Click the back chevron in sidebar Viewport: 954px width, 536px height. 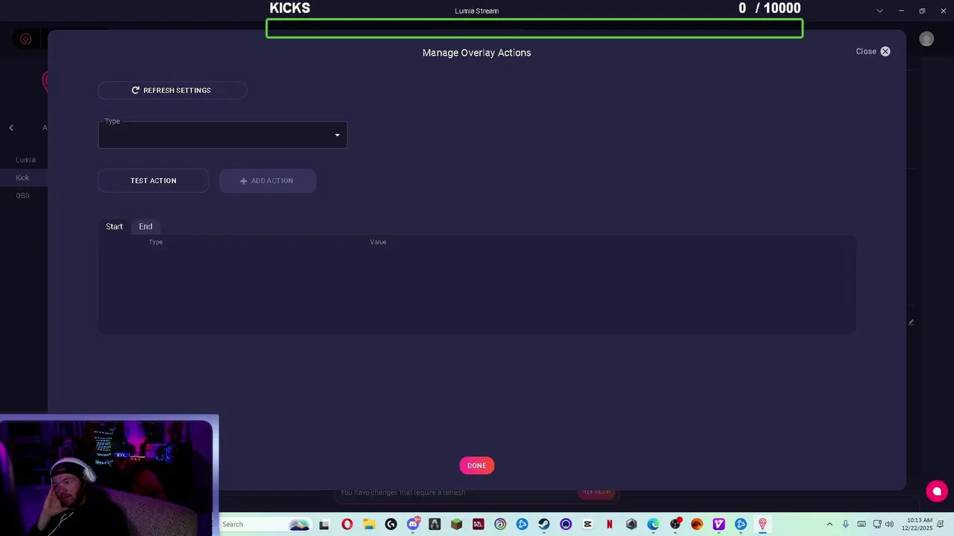[x=11, y=128]
